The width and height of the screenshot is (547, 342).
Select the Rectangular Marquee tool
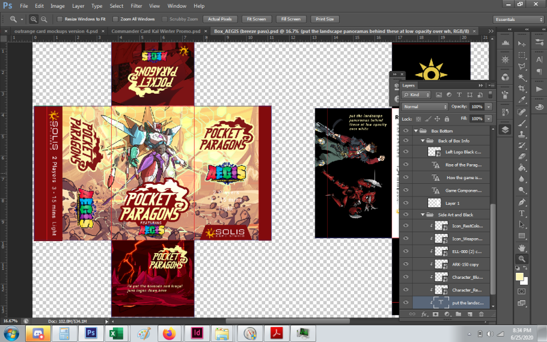(x=521, y=55)
